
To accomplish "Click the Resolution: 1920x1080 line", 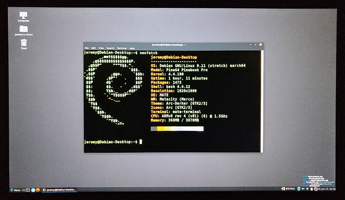I will point(174,91).
